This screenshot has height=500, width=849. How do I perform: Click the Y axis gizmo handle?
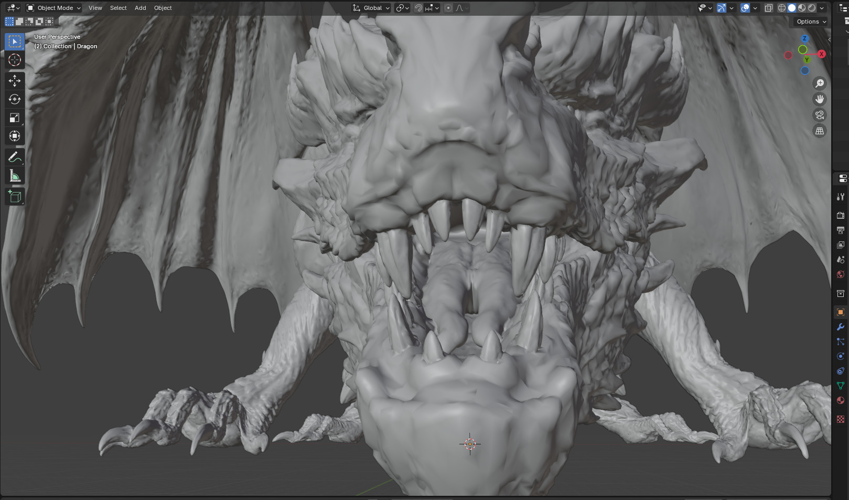click(x=806, y=60)
